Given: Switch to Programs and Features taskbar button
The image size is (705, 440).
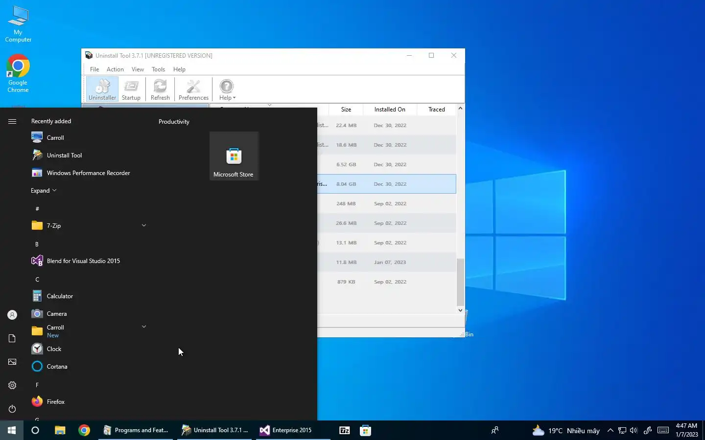Looking at the screenshot, I should 136,430.
